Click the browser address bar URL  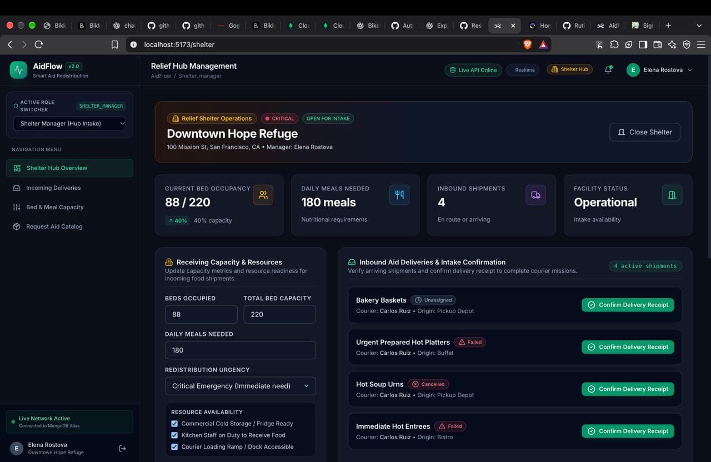179,44
